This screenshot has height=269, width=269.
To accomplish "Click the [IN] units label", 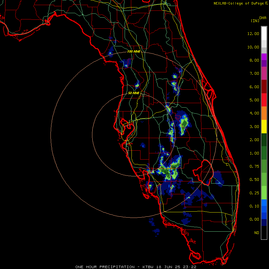I will pos(255,21).
